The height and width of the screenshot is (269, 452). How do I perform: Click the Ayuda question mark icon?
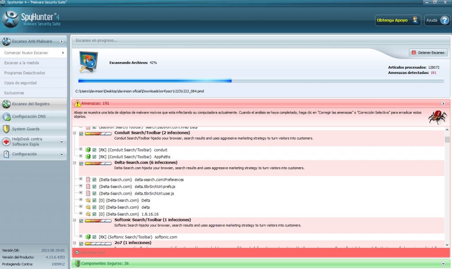(x=445, y=20)
